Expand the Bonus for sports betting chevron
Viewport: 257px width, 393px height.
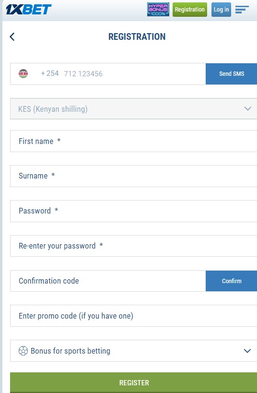click(x=247, y=351)
